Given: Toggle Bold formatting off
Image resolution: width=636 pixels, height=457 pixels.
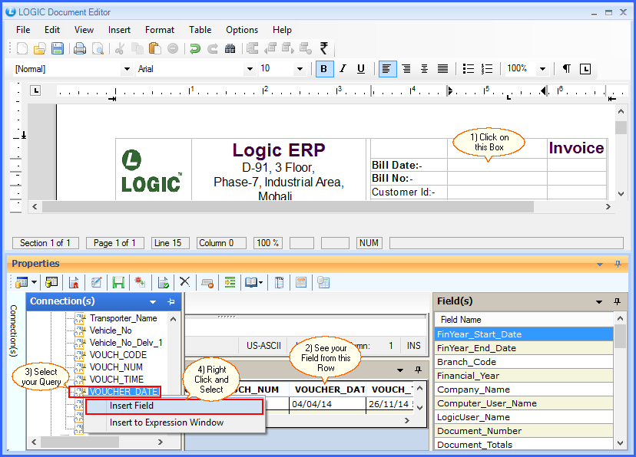Looking at the screenshot, I should pyautogui.click(x=324, y=69).
